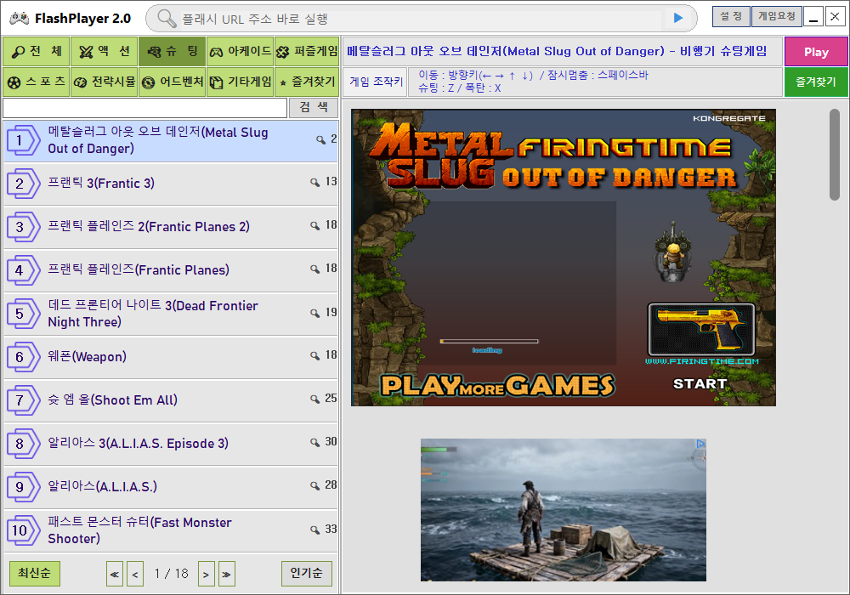Select 프랜틱 3(Frantic 3) in list
The image size is (850, 595).
[171, 184]
